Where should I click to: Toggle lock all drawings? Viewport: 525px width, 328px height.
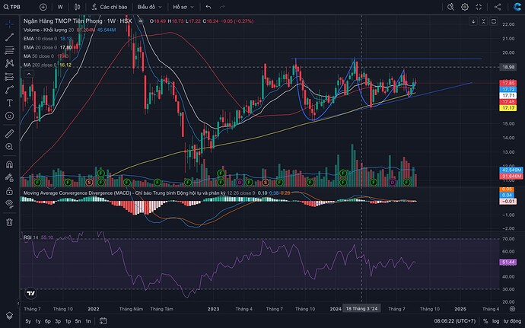[x=9, y=191]
